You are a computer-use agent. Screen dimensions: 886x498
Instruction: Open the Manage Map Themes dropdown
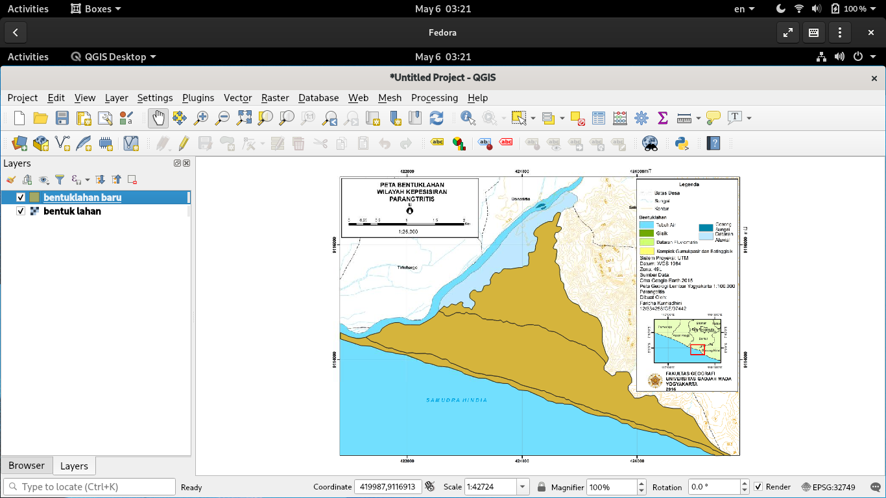click(x=43, y=180)
